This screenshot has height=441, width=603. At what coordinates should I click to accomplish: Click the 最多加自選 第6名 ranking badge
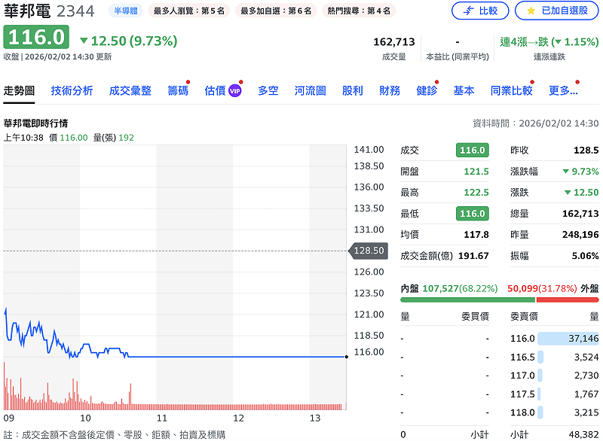pos(275,11)
